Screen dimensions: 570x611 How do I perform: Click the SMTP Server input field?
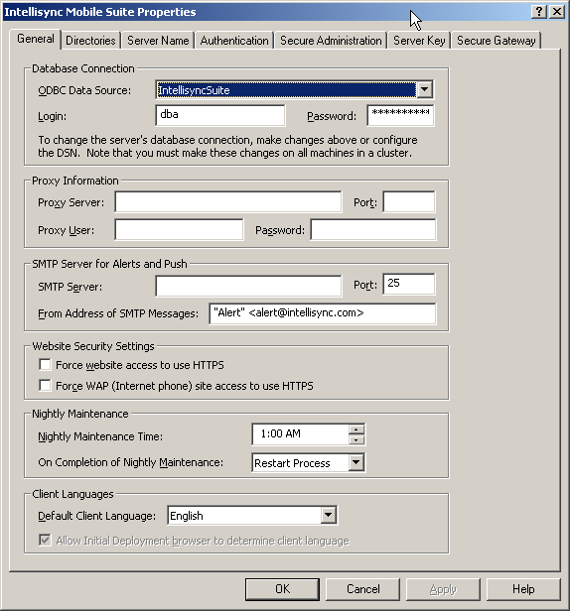[248, 286]
